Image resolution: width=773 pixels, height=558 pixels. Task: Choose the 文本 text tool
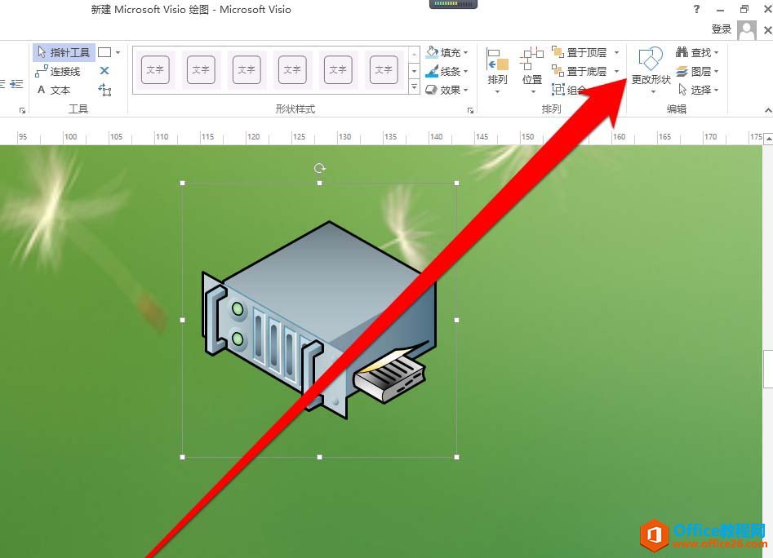click(54, 90)
